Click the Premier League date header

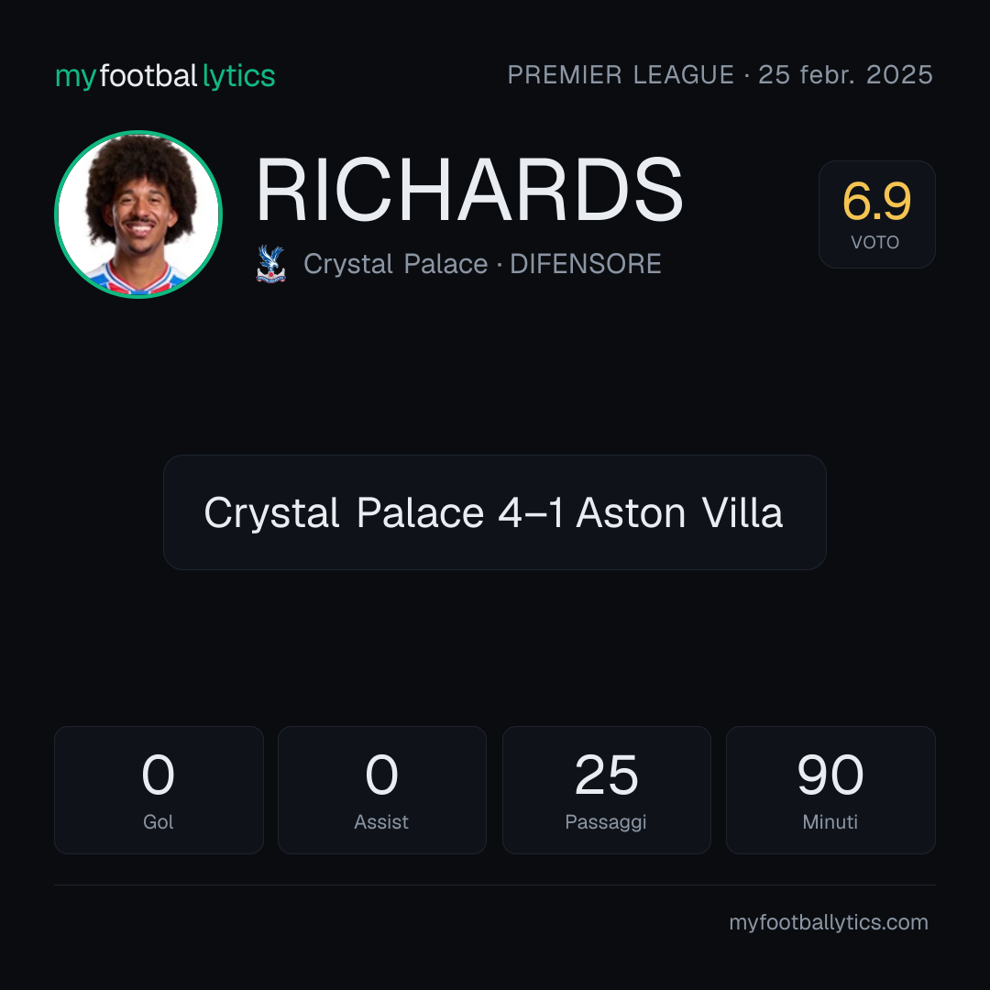pyautogui.click(x=720, y=74)
